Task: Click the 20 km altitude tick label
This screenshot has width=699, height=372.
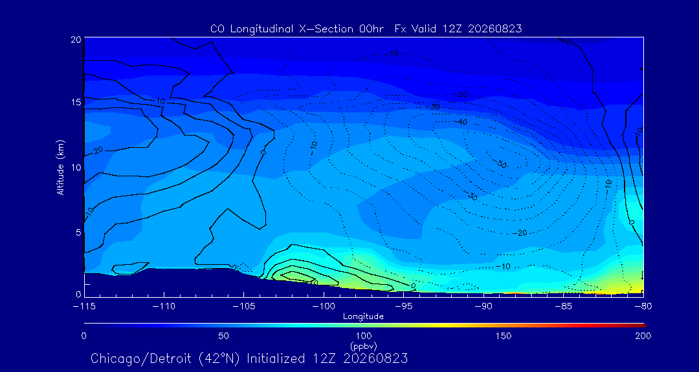Action: [75, 39]
